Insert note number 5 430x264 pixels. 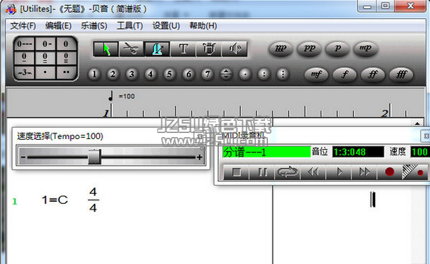169,74
